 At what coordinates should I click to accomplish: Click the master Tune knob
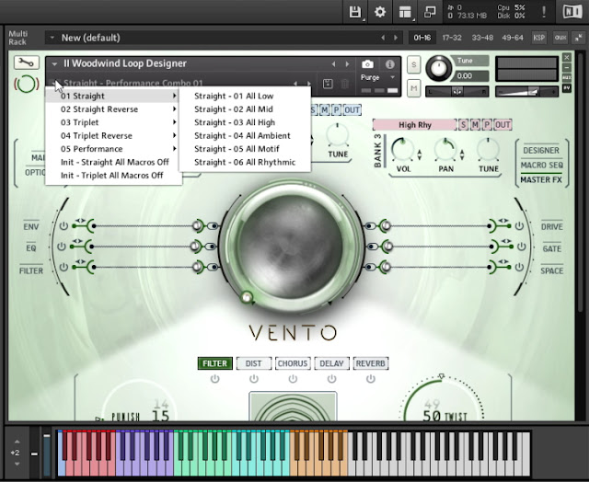click(438, 68)
